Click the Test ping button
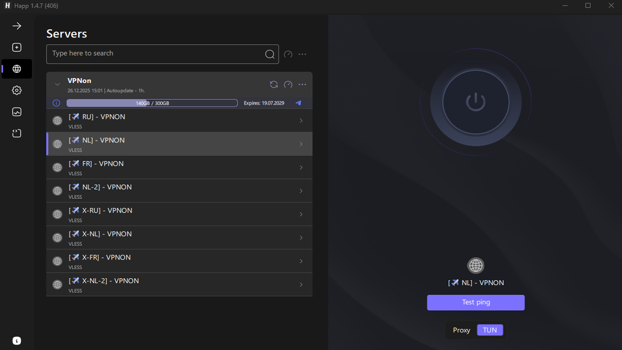 coord(476,302)
